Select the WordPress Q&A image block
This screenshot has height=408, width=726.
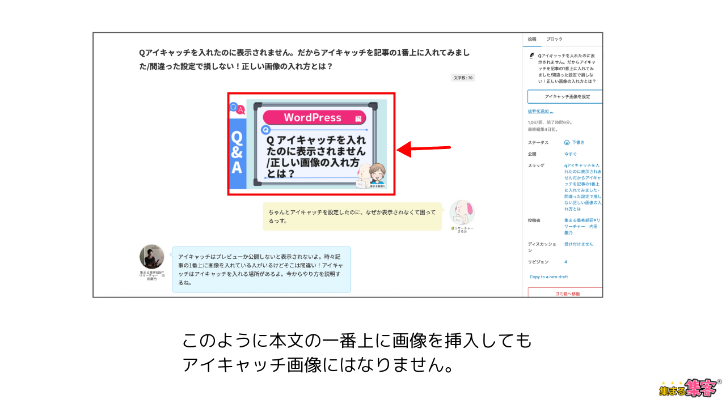(x=311, y=144)
